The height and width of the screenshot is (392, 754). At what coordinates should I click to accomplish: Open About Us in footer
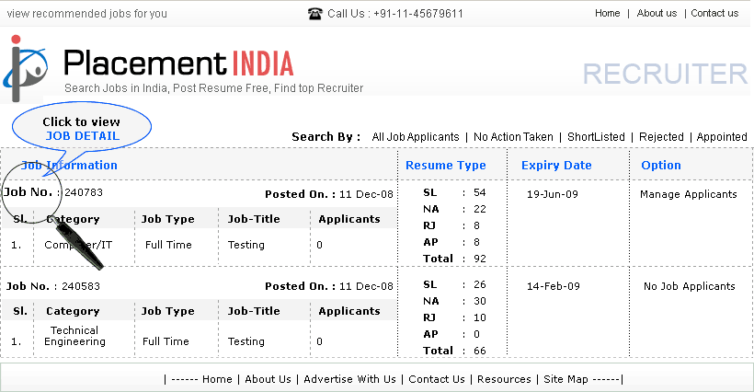(x=268, y=379)
